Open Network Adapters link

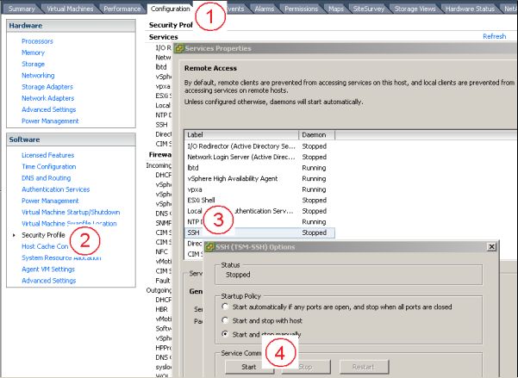(x=48, y=98)
